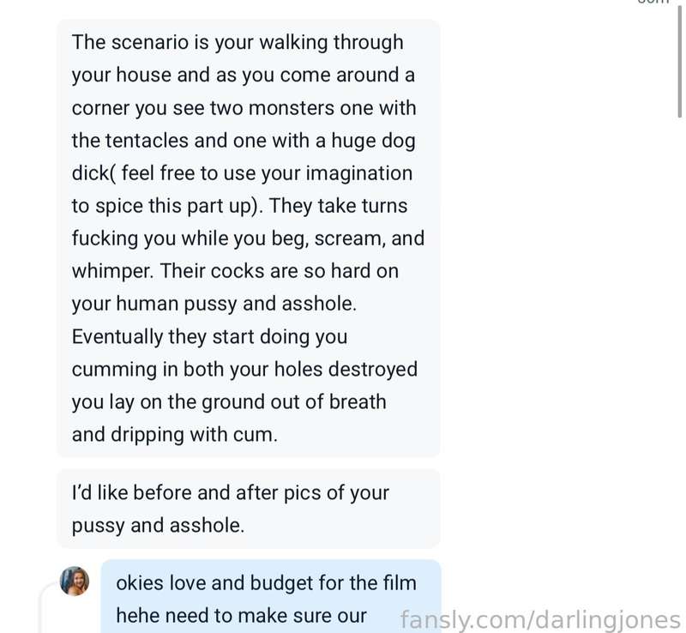Screen dimensions: 686x633
Task: Click the 'before and after pics' message bubble
Action: [249, 509]
